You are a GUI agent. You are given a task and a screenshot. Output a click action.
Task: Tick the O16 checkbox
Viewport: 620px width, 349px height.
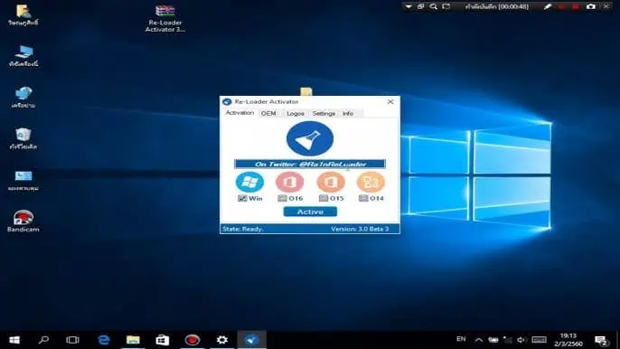pos(282,198)
